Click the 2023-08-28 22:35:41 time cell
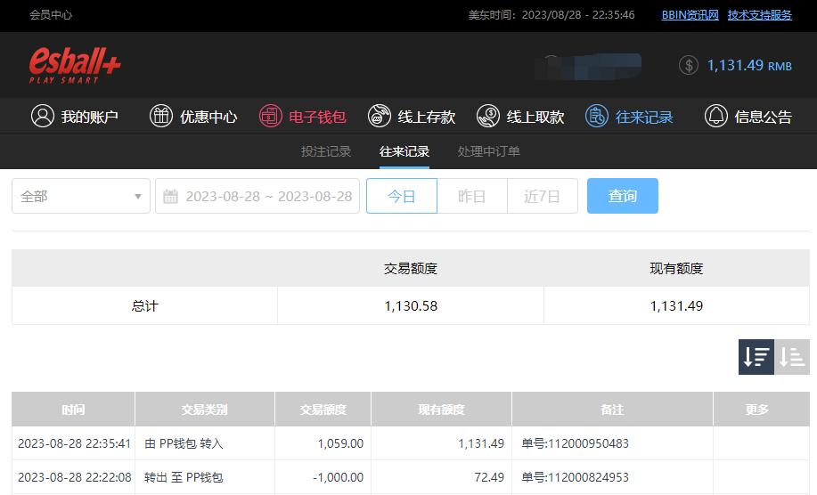Viewport: 817px width, 495px height. 74,443
